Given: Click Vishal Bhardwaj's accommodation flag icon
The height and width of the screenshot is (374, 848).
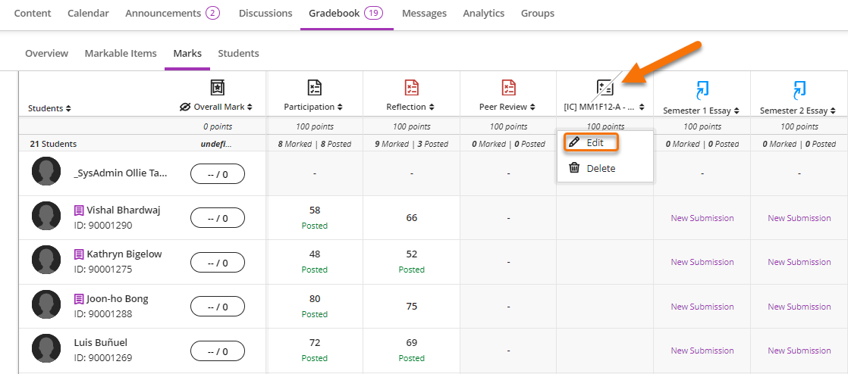Looking at the screenshot, I should [x=79, y=210].
